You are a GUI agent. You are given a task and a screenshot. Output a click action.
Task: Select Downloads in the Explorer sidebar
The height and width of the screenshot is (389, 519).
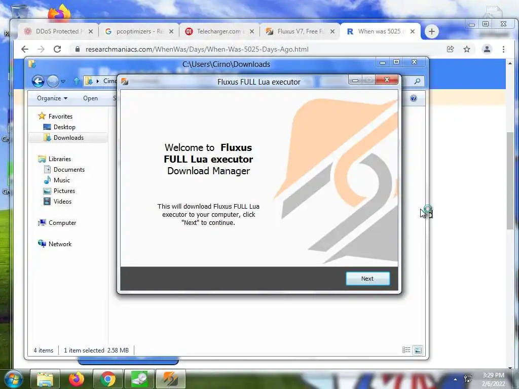(68, 138)
